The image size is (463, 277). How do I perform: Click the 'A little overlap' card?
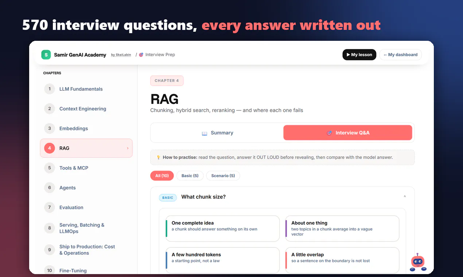[342, 260]
